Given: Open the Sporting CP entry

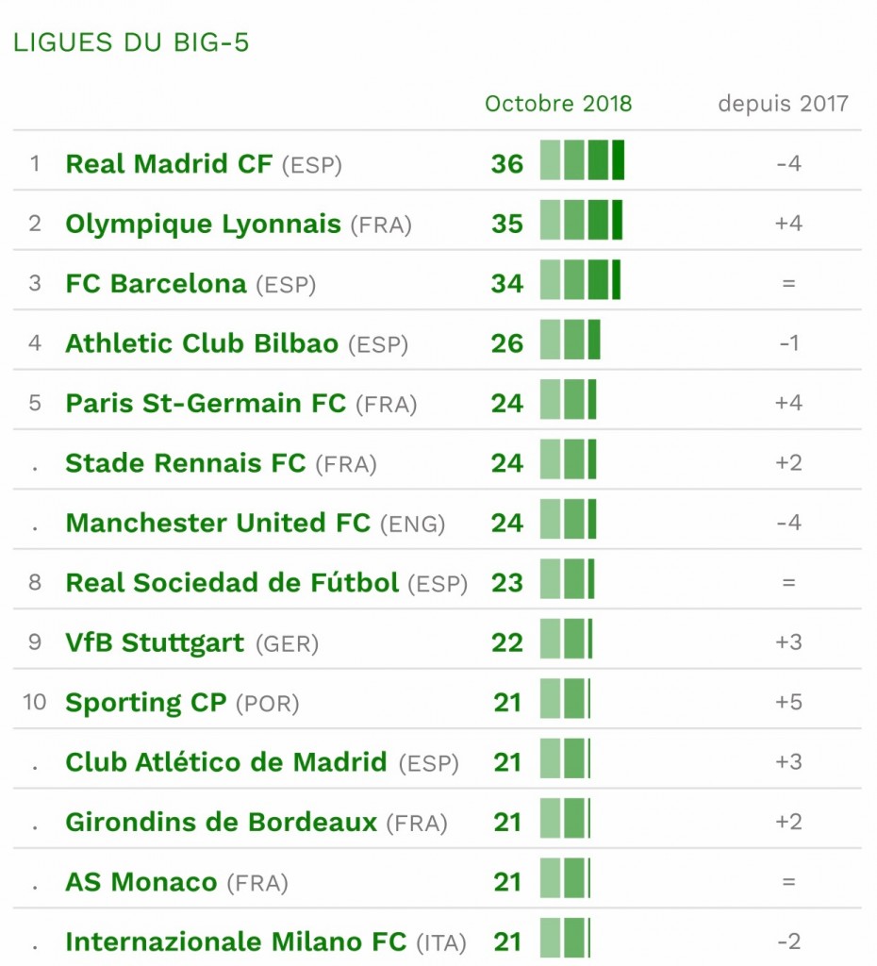Looking at the screenshot, I should coord(146,703).
